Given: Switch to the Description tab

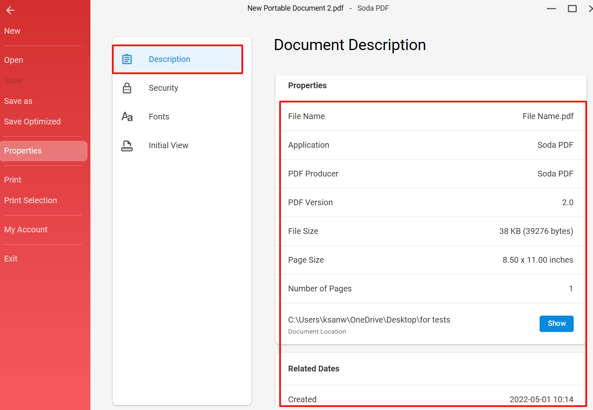Looking at the screenshot, I should [x=178, y=59].
